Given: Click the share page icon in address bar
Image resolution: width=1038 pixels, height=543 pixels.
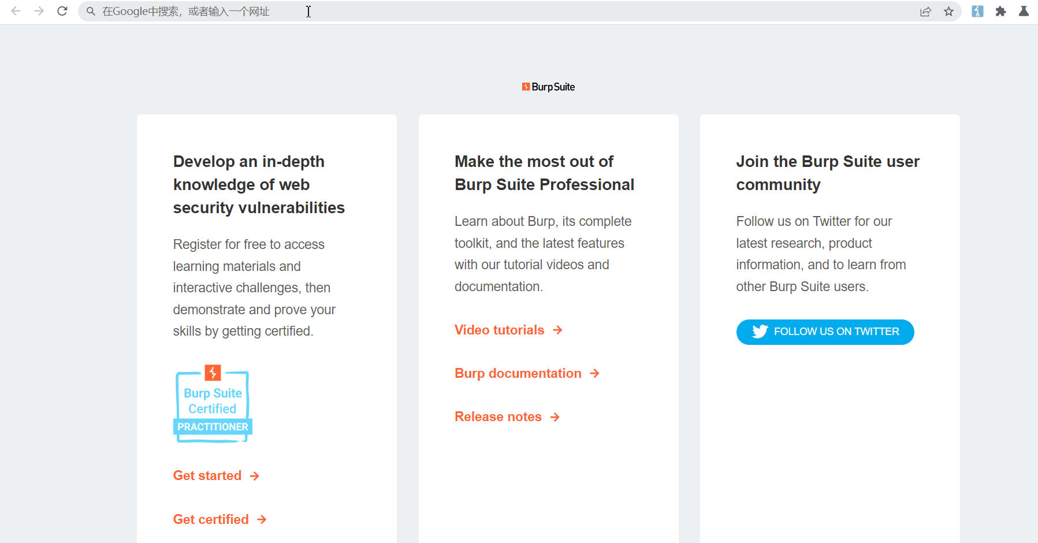Looking at the screenshot, I should coord(925,12).
